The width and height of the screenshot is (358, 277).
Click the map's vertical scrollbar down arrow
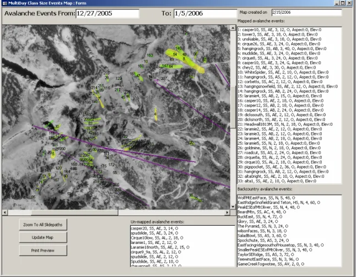click(x=233, y=207)
